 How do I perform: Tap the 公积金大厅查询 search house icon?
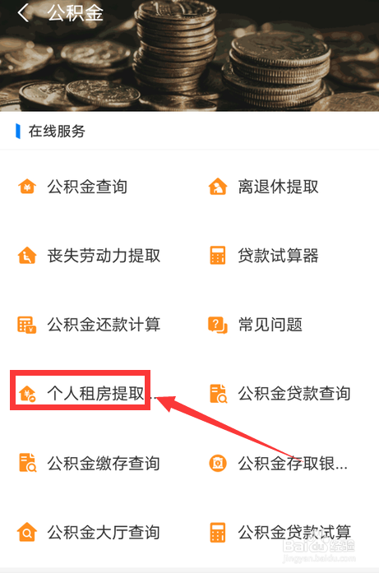pos(27,532)
